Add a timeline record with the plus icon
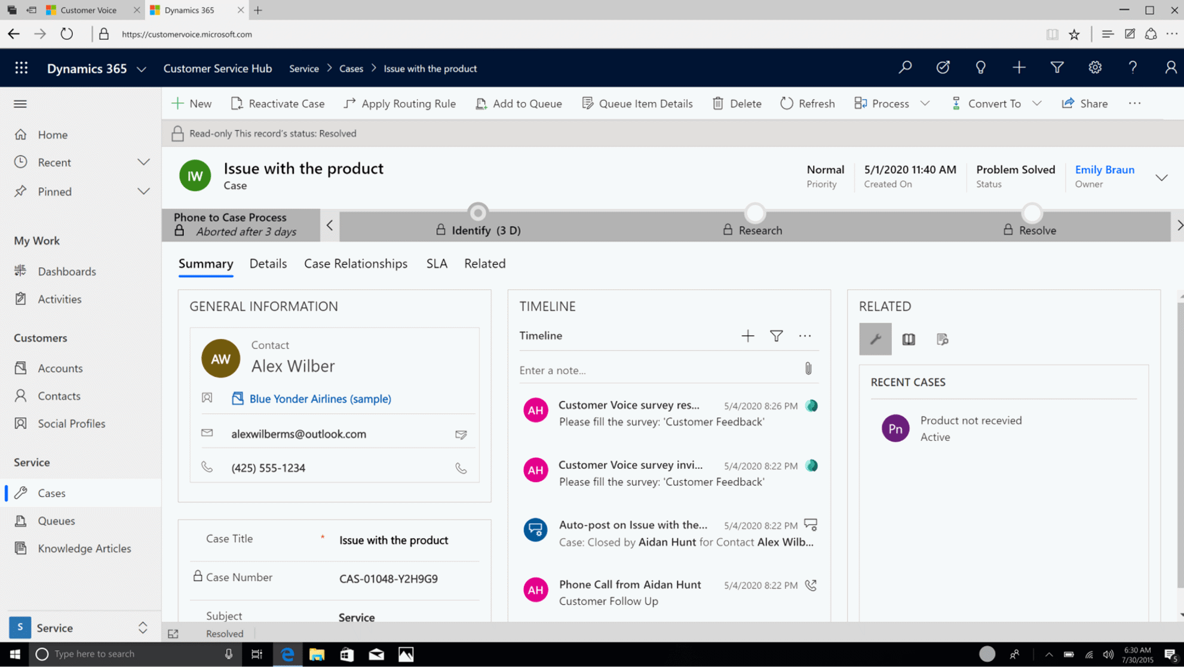This screenshot has height=667, width=1184. [747, 336]
